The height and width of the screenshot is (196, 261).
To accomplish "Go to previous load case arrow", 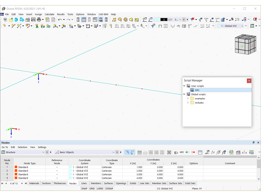I will (184, 20).
